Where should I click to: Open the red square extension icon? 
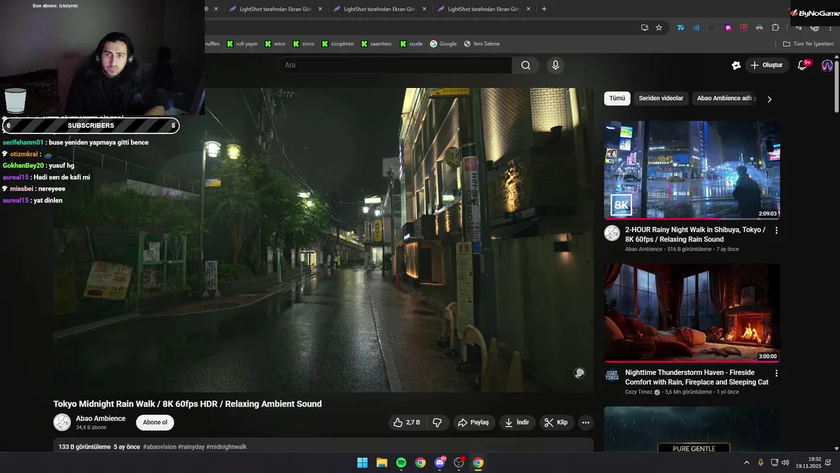(744, 28)
